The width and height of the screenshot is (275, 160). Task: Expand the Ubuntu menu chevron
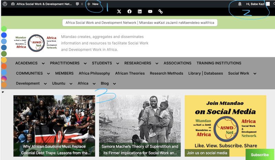71,84
